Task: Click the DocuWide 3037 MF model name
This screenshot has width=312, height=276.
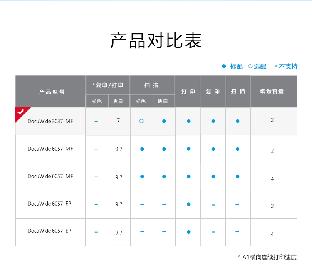Action: coord(50,121)
